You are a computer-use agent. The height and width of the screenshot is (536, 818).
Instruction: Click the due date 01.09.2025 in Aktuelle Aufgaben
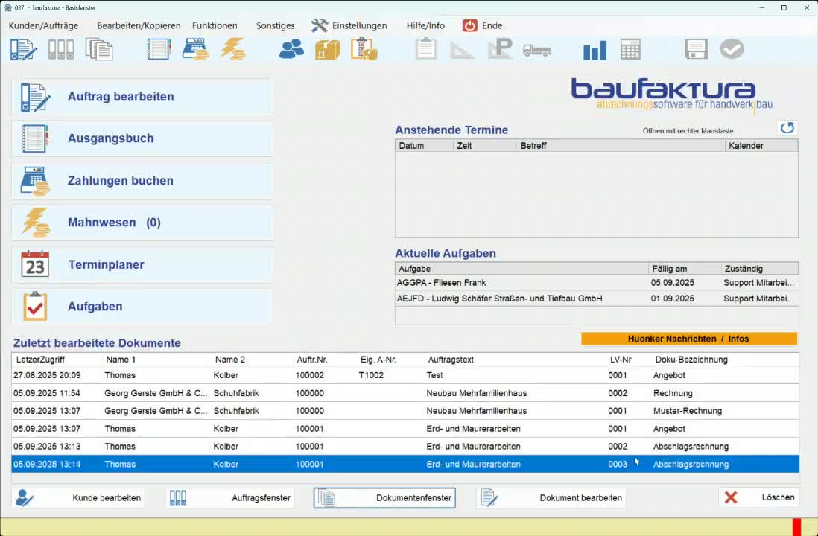pyautogui.click(x=672, y=299)
